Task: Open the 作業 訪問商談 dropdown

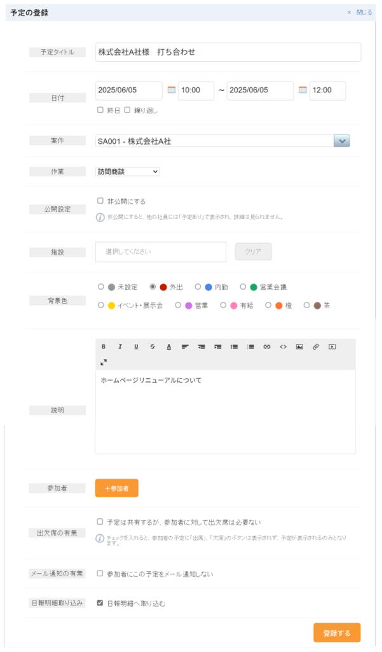Action: coord(128,171)
